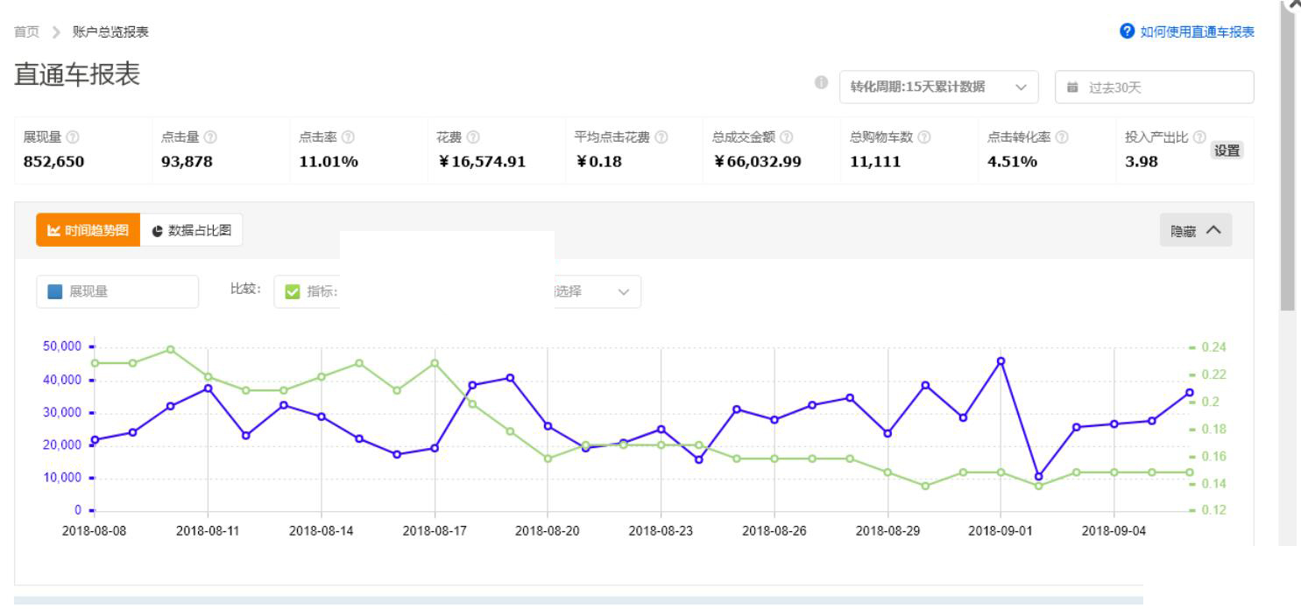Click the 设置 button
The image size is (1301, 609).
(1227, 150)
